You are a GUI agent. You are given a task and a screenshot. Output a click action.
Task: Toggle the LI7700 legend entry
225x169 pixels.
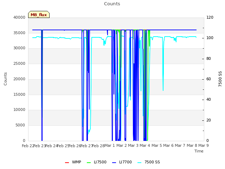122,162
